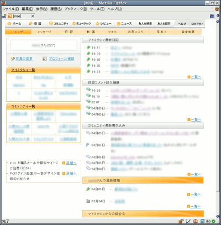Click ヘルプ in the mixi navigation
This screenshot has width=221, height=225.
[x=182, y=24]
